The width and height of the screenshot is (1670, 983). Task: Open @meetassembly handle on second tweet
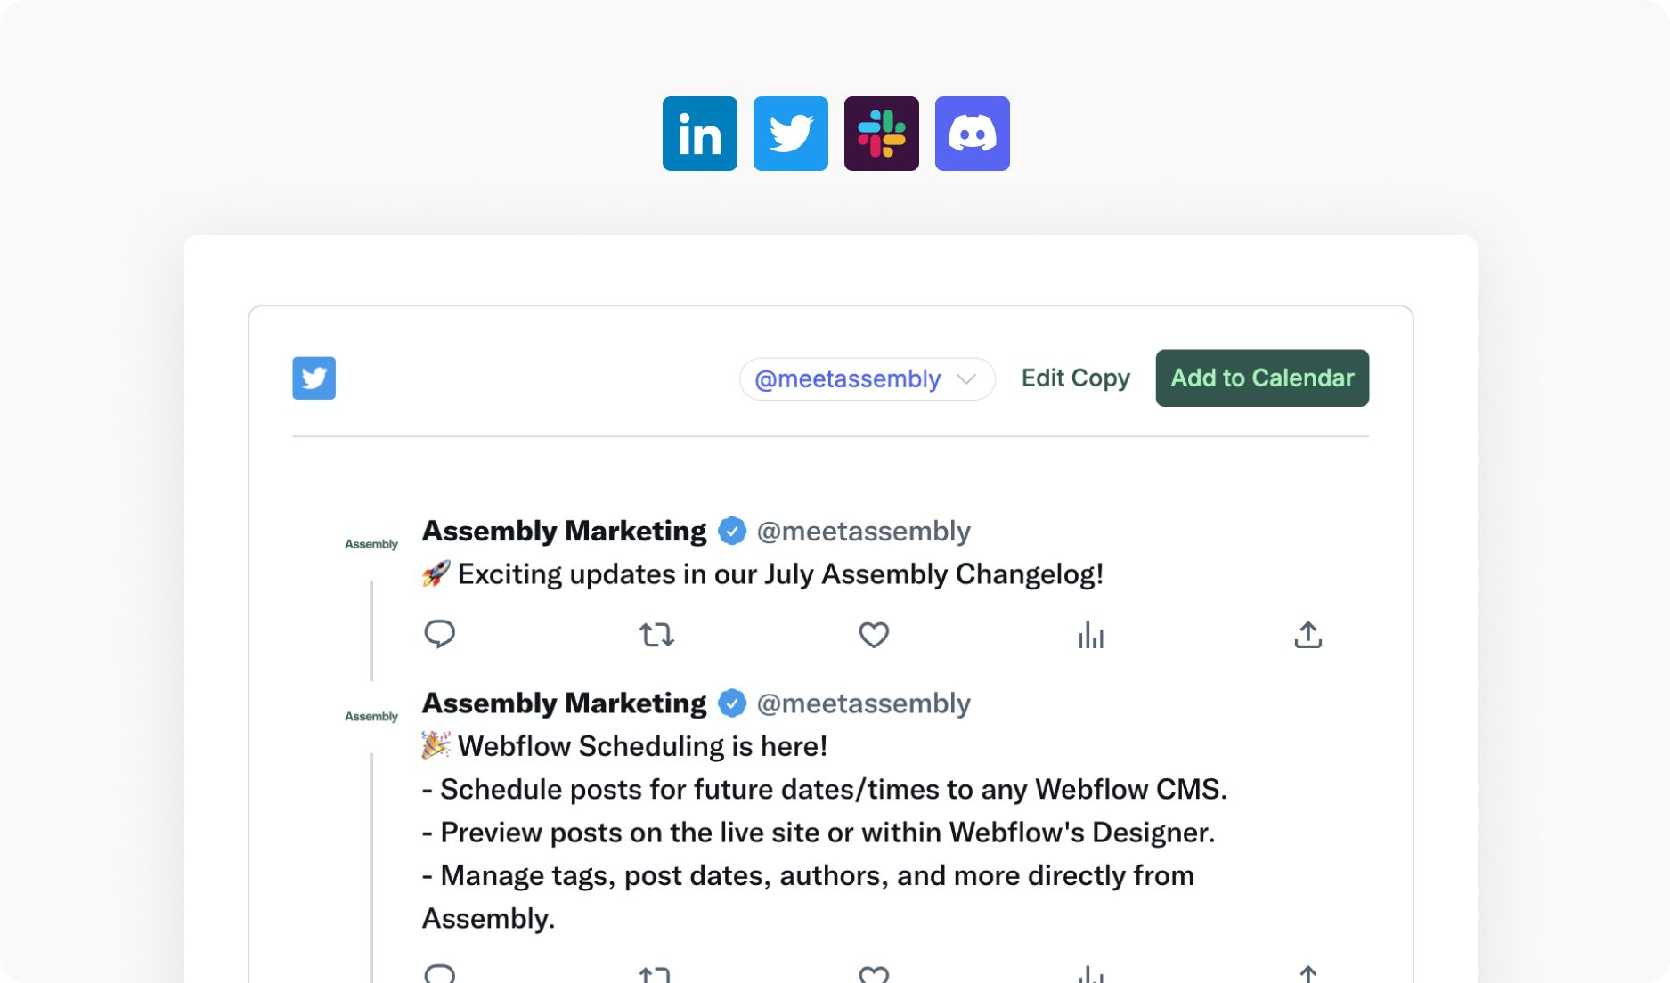click(863, 703)
